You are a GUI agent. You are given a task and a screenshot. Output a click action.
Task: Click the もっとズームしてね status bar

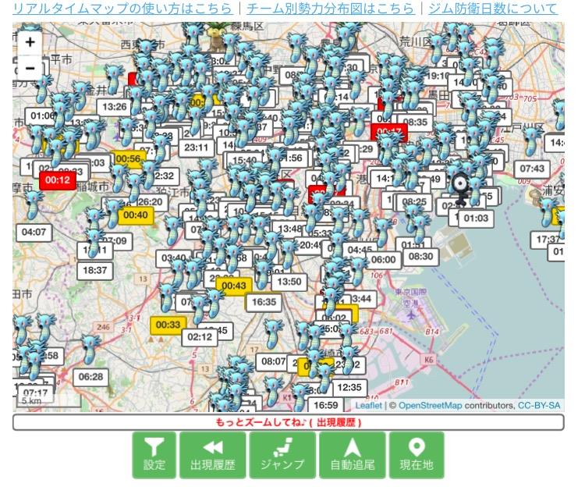click(x=288, y=422)
